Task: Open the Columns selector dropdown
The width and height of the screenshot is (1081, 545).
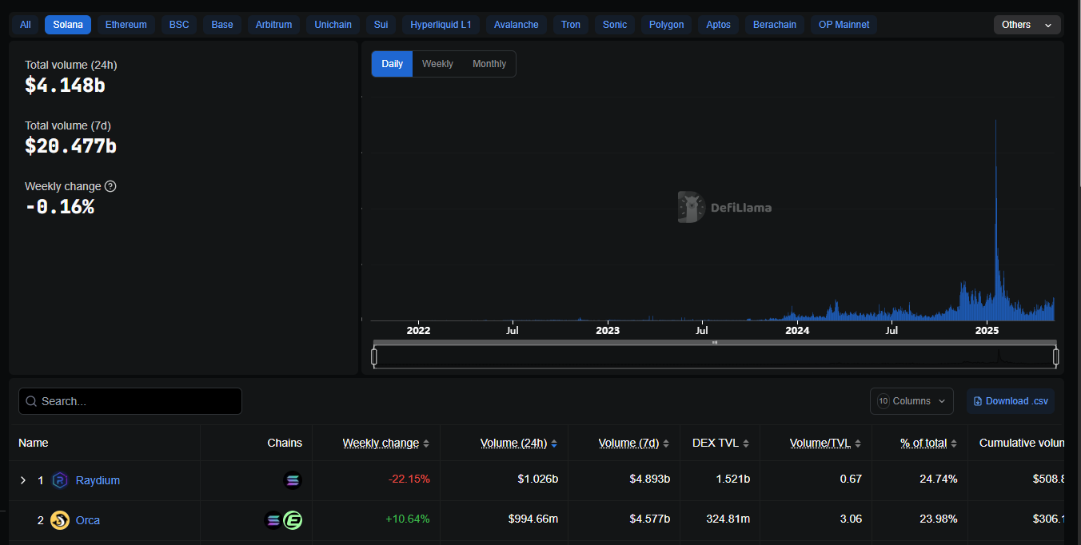Action: pyautogui.click(x=911, y=401)
